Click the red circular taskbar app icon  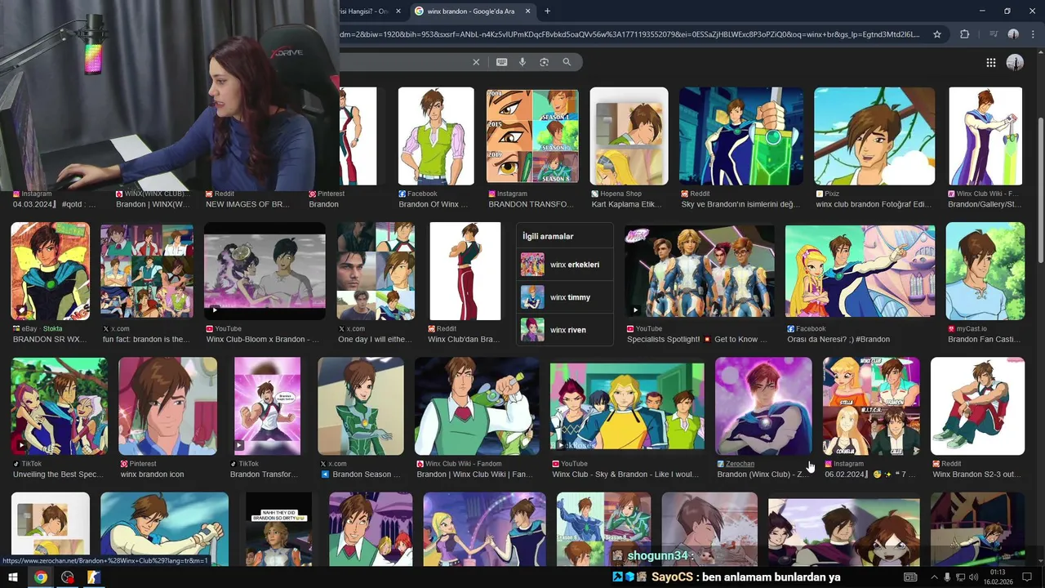click(x=68, y=577)
